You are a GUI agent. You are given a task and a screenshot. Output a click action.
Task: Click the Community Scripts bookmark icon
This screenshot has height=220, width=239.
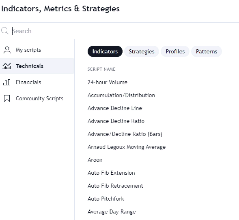pos(7,98)
